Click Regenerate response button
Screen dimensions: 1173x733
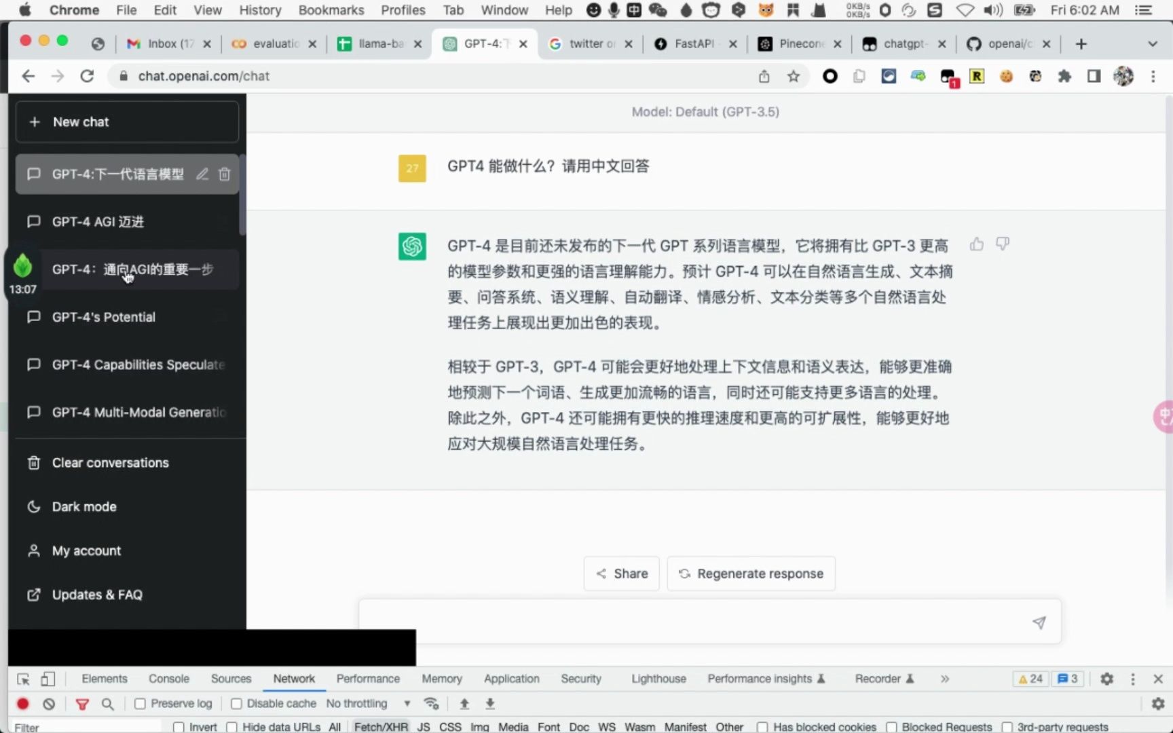coord(751,574)
